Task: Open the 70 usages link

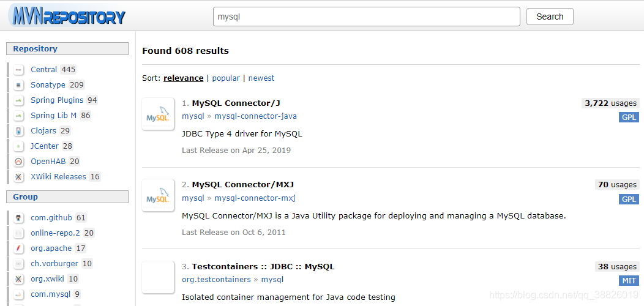Action: point(617,185)
